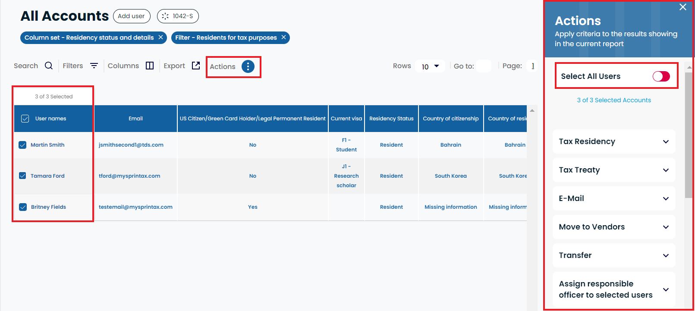
Task: Click the Current visa column header
Action: point(346,119)
